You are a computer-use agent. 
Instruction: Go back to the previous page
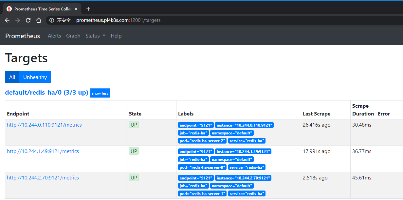[x=7, y=20]
